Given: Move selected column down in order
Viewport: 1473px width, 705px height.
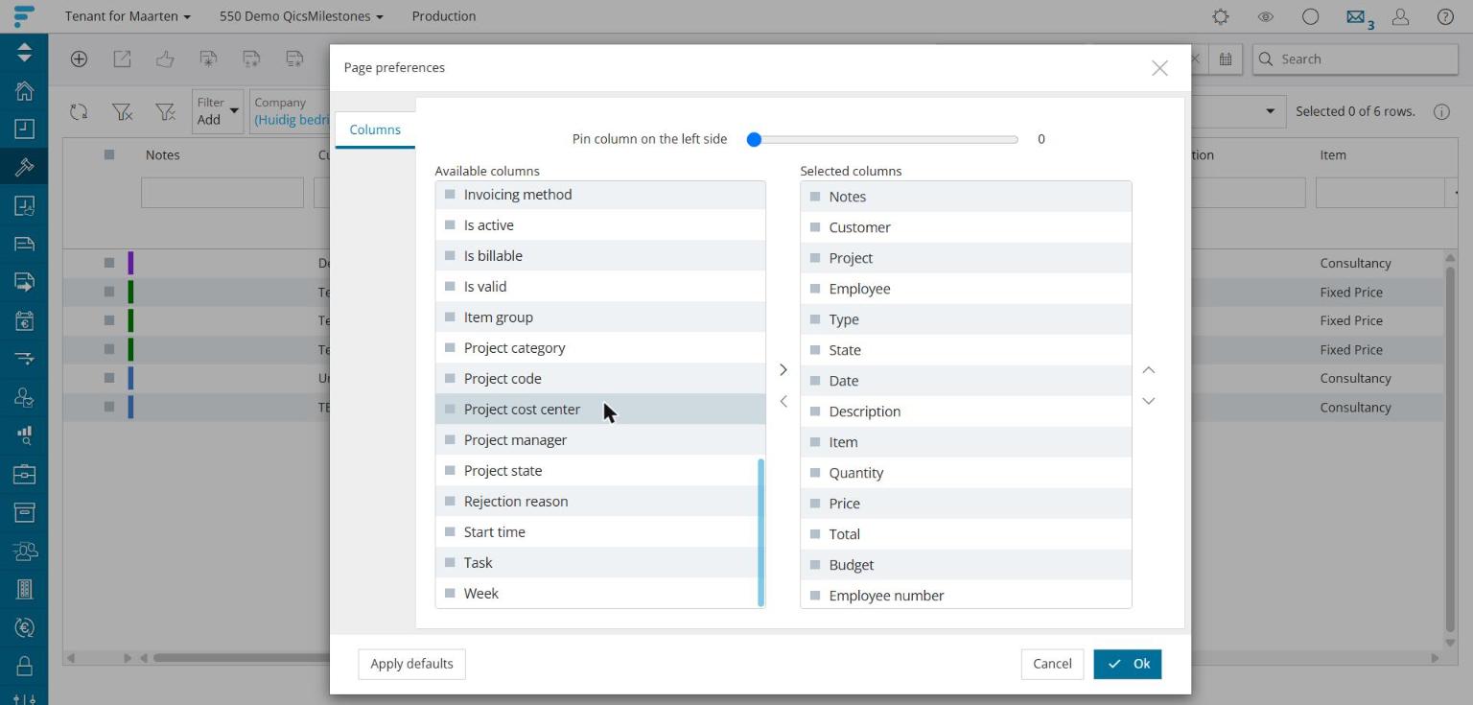Looking at the screenshot, I should tap(1149, 401).
